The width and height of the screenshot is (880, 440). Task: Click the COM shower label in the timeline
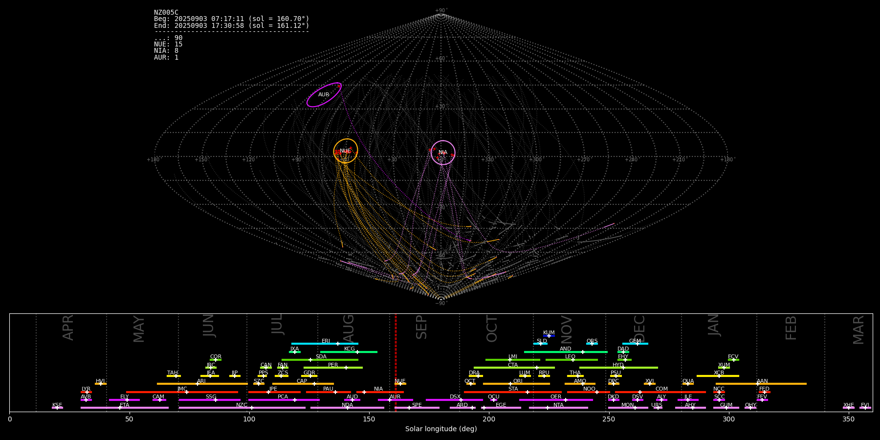tap(662, 389)
